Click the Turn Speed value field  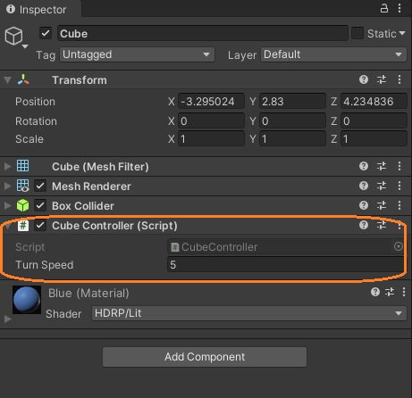click(286, 265)
